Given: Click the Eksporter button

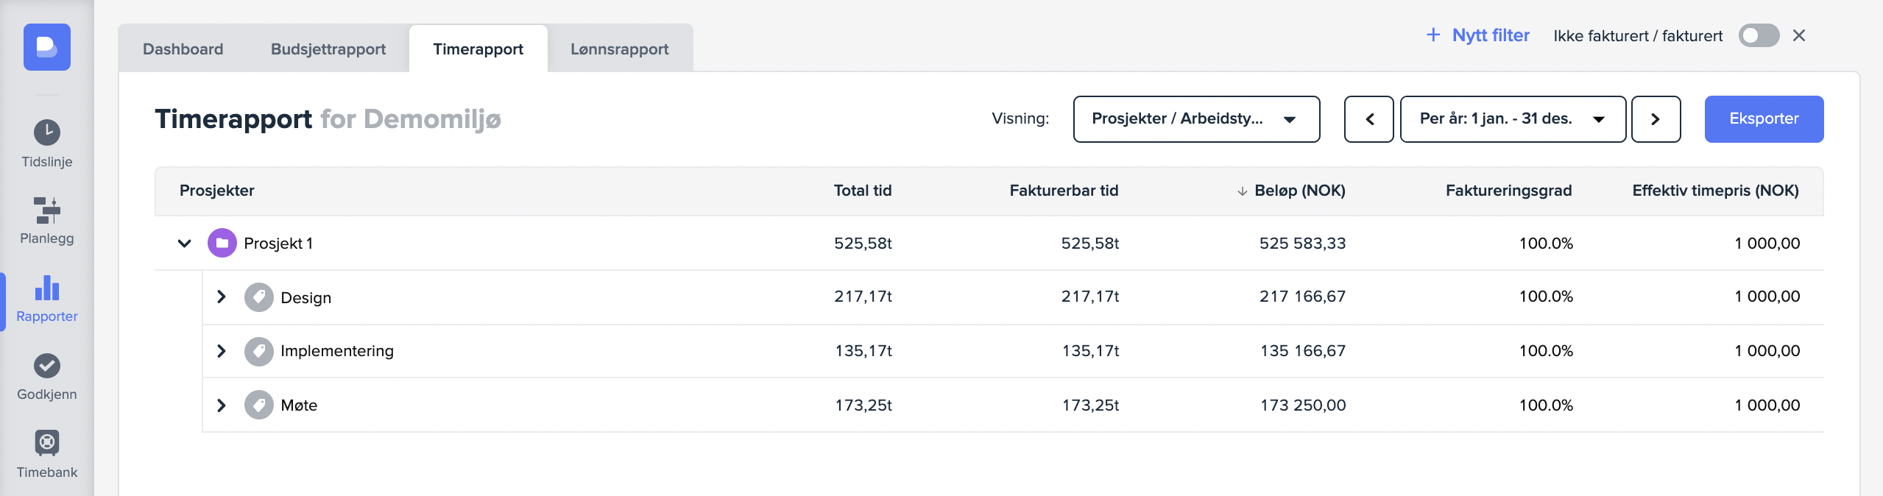Looking at the screenshot, I should point(1764,119).
